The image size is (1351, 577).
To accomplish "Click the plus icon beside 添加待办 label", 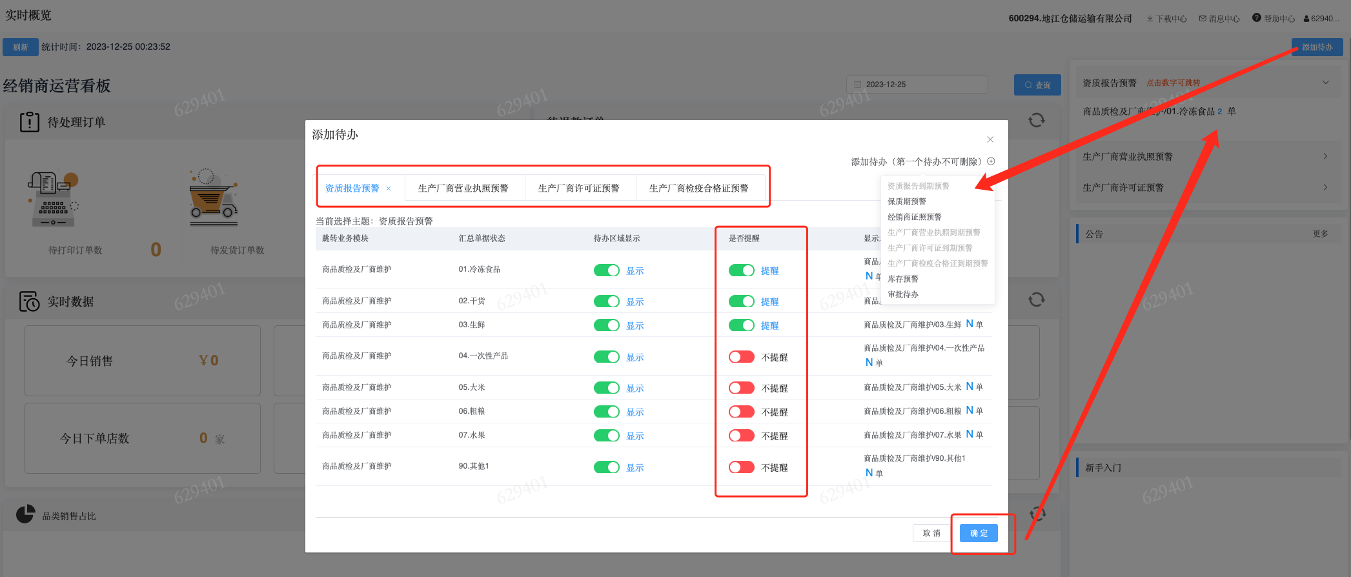I will tap(991, 161).
